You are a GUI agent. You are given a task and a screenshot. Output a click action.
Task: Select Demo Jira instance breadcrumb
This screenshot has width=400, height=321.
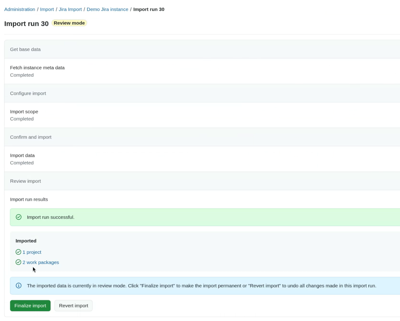pyautogui.click(x=107, y=9)
